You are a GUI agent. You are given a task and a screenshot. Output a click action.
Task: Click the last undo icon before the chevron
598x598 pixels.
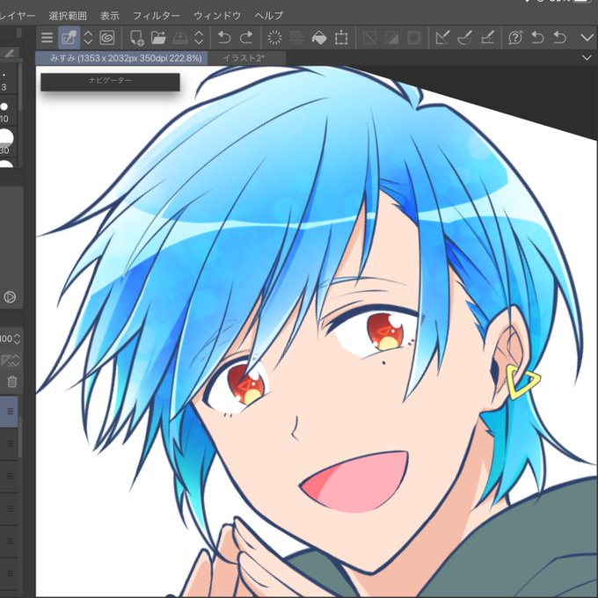tap(559, 37)
